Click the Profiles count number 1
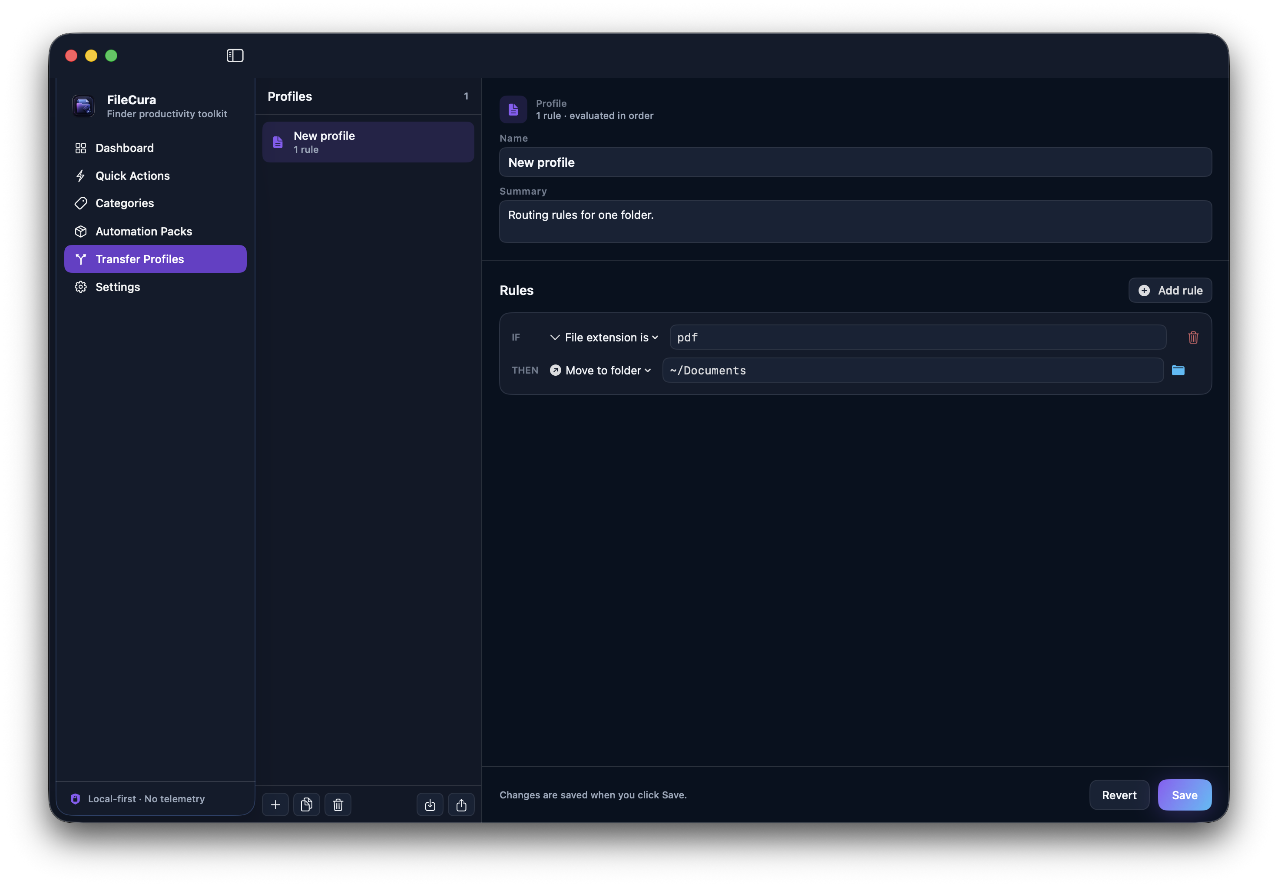Screen dimensions: 1278x887 click(x=466, y=96)
